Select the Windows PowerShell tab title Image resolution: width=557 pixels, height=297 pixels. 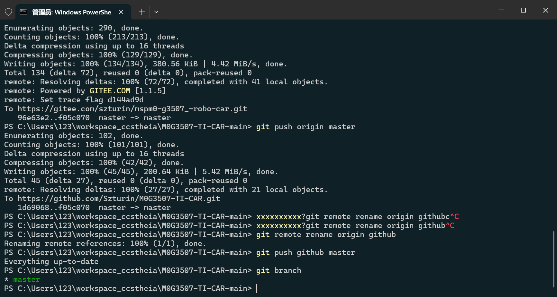point(72,12)
